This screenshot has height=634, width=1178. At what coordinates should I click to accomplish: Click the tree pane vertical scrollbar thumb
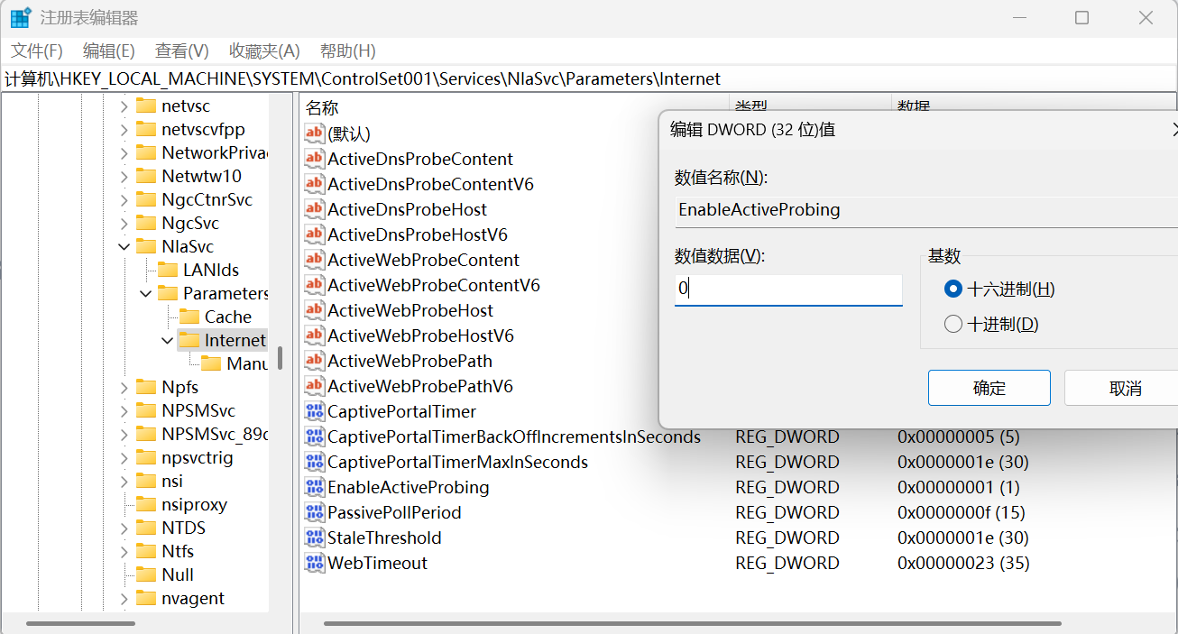281,358
